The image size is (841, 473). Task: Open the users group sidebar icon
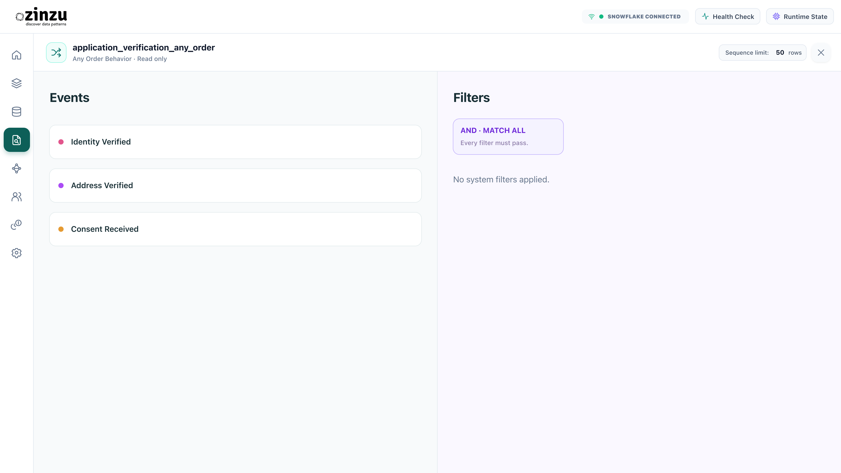click(16, 197)
